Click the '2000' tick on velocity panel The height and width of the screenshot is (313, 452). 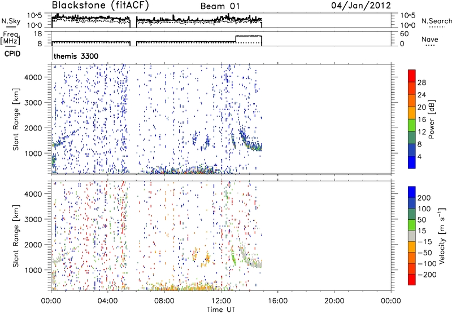33,245
